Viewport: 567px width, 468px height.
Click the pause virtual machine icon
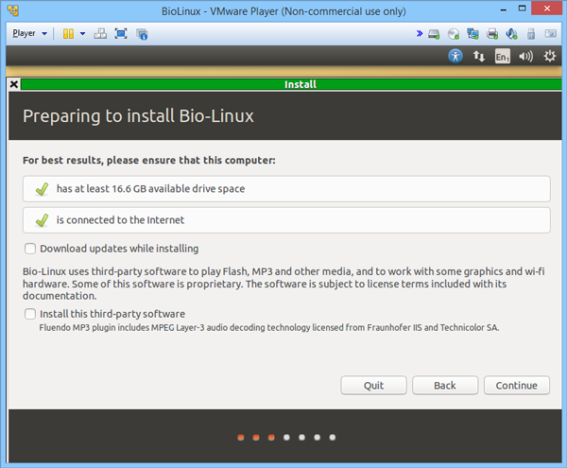[68, 33]
